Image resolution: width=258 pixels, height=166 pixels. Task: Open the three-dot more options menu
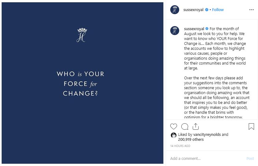[x=252, y=10]
